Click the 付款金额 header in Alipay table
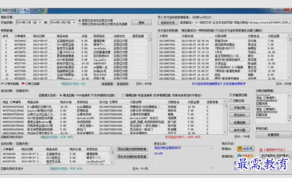Image resolution: width=292 pixels, height=178 pixels. click(x=273, y=36)
